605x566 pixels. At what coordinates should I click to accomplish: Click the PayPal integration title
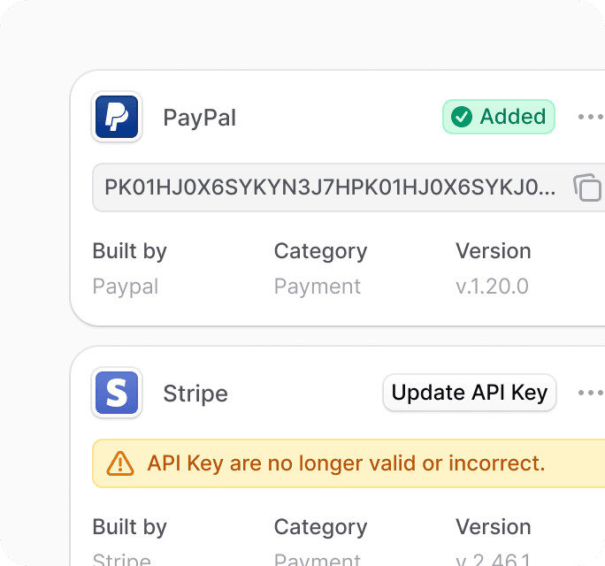[x=200, y=118]
